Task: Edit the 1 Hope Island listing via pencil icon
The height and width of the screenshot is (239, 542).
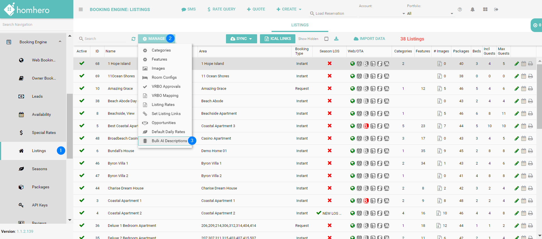Action: pos(517,64)
